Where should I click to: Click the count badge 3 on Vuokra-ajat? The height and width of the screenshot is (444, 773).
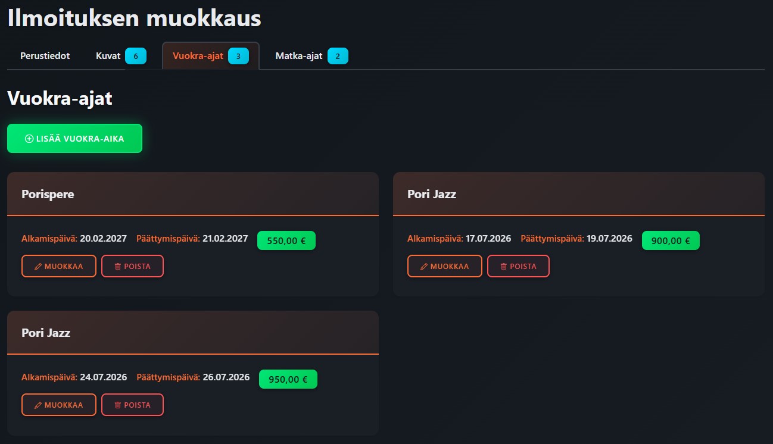238,57
